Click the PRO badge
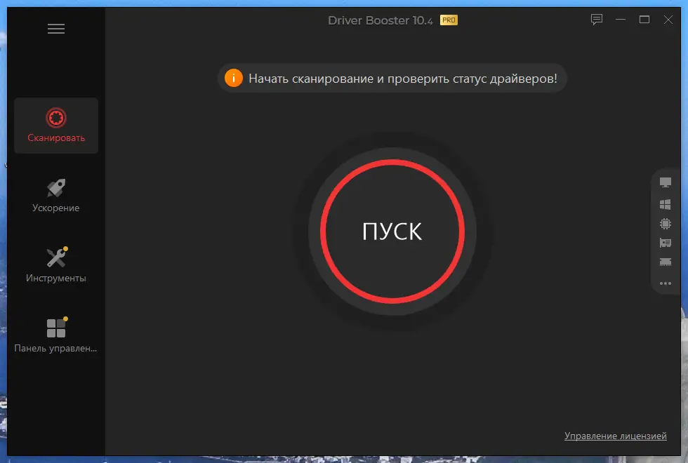Image resolution: width=688 pixels, height=463 pixels. tap(449, 20)
